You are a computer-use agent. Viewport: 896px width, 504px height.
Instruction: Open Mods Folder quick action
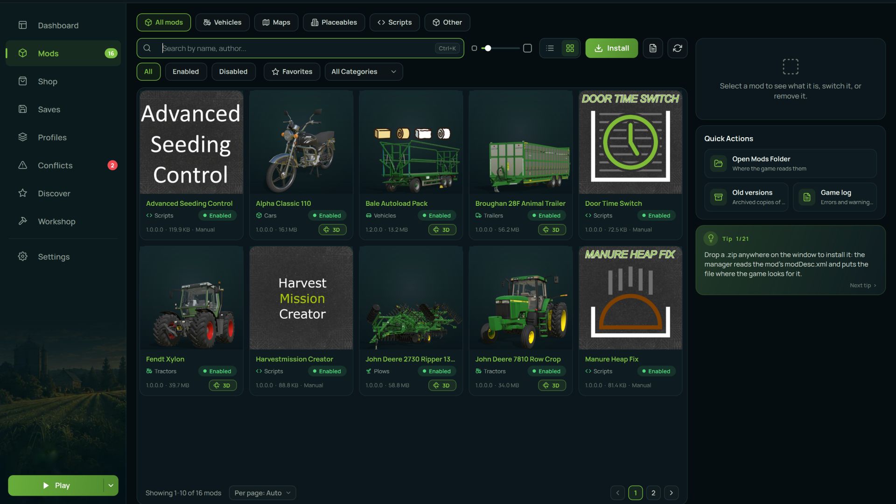(790, 163)
